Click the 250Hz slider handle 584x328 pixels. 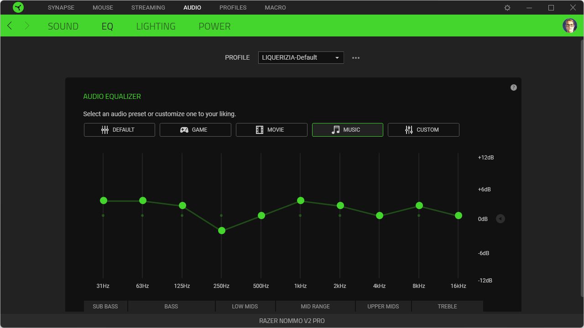point(222,231)
